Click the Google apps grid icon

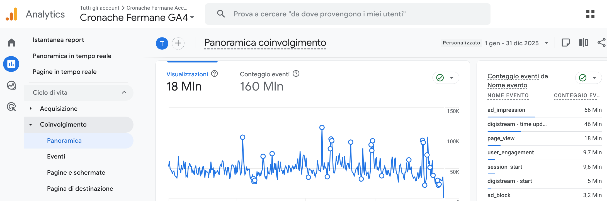590,14
